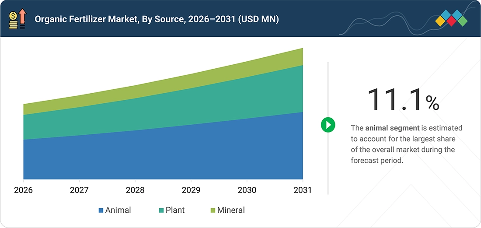Click the green play arrow icon

pos(328,125)
